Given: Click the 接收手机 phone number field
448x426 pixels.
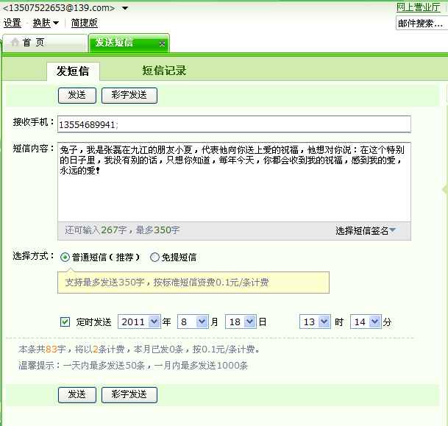Looking at the screenshot, I should (234, 124).
